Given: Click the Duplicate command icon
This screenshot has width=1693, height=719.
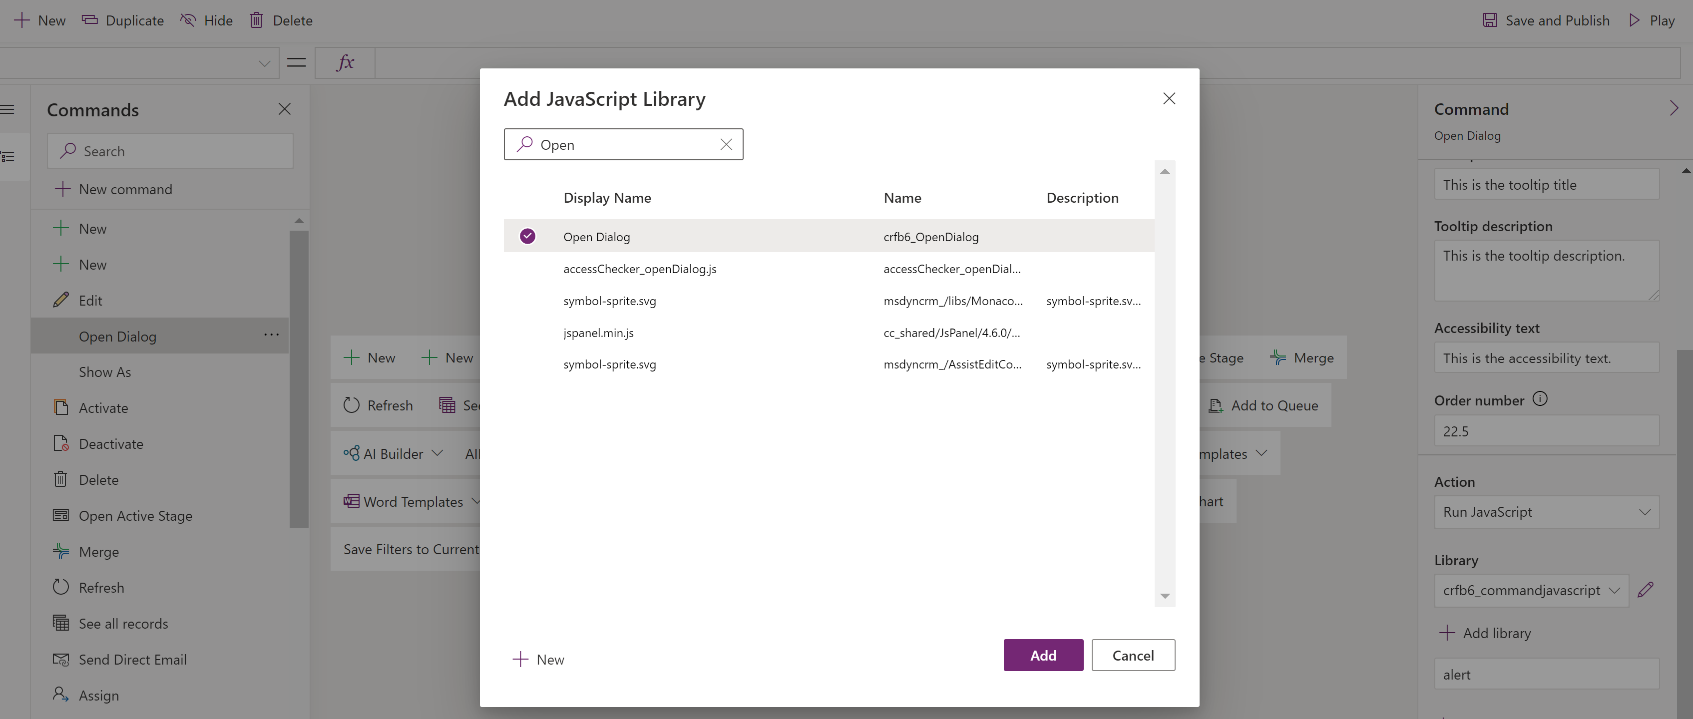Looking at the screenshot, I should [x=88, y=19].
